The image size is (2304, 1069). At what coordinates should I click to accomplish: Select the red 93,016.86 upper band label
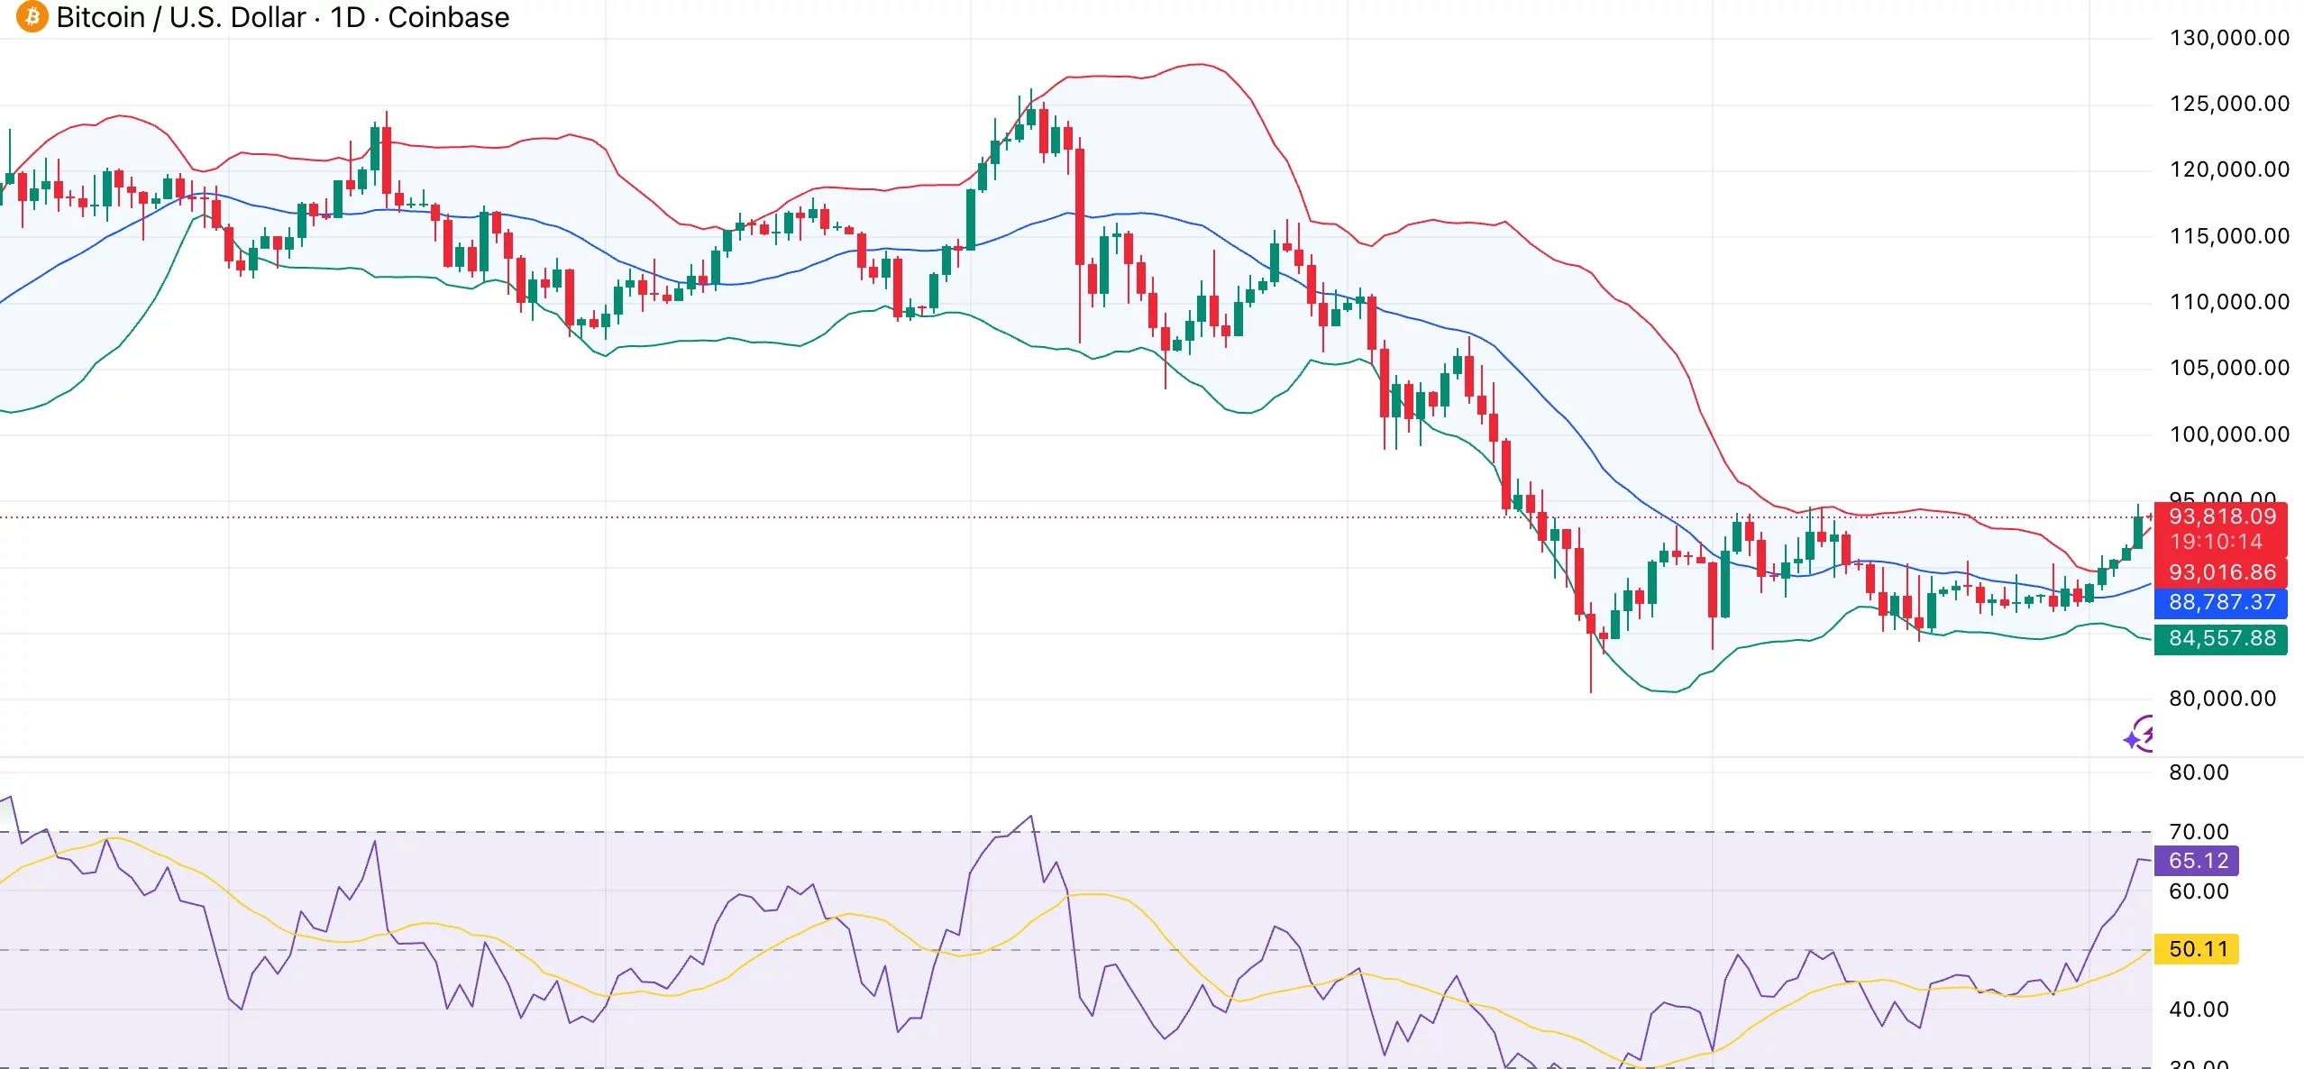coord(2221,572)
